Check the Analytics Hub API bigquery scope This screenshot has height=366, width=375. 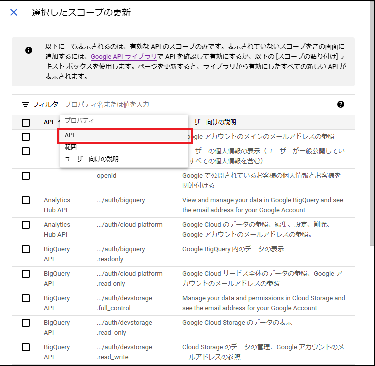(26, 200)
